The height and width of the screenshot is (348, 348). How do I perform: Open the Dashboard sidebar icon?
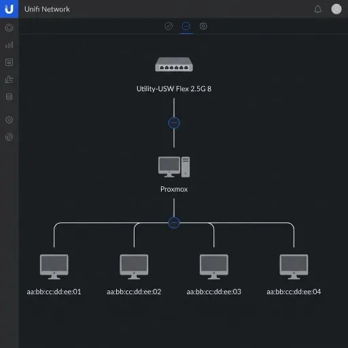[9, 28]
